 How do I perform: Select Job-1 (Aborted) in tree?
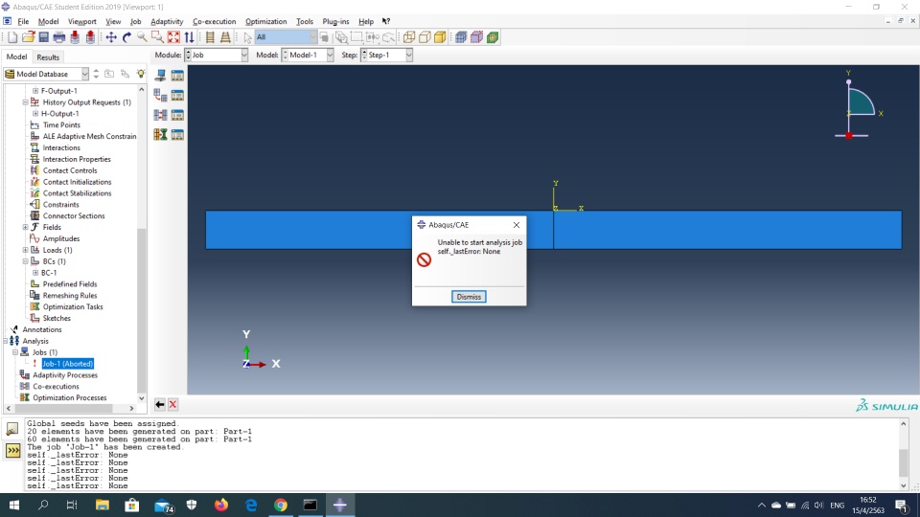click(x=67, y=364)
